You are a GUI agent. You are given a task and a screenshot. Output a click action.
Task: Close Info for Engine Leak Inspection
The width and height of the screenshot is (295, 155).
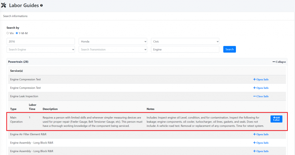pos(261,96)
